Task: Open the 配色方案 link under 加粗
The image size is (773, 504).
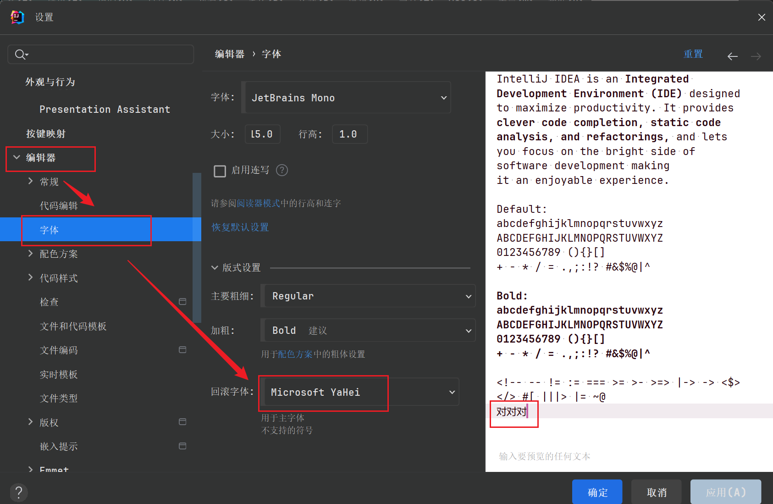Action: click(x=295, y=354)
